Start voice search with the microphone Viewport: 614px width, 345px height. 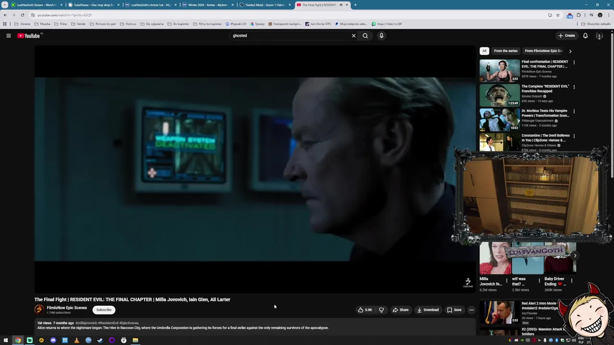[381, 35]
